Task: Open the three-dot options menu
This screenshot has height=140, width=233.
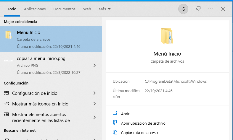Action: tap(210, 9)
